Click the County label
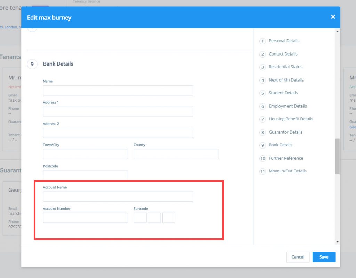Screen dimensions: 356x278 [x=139, y=145]
